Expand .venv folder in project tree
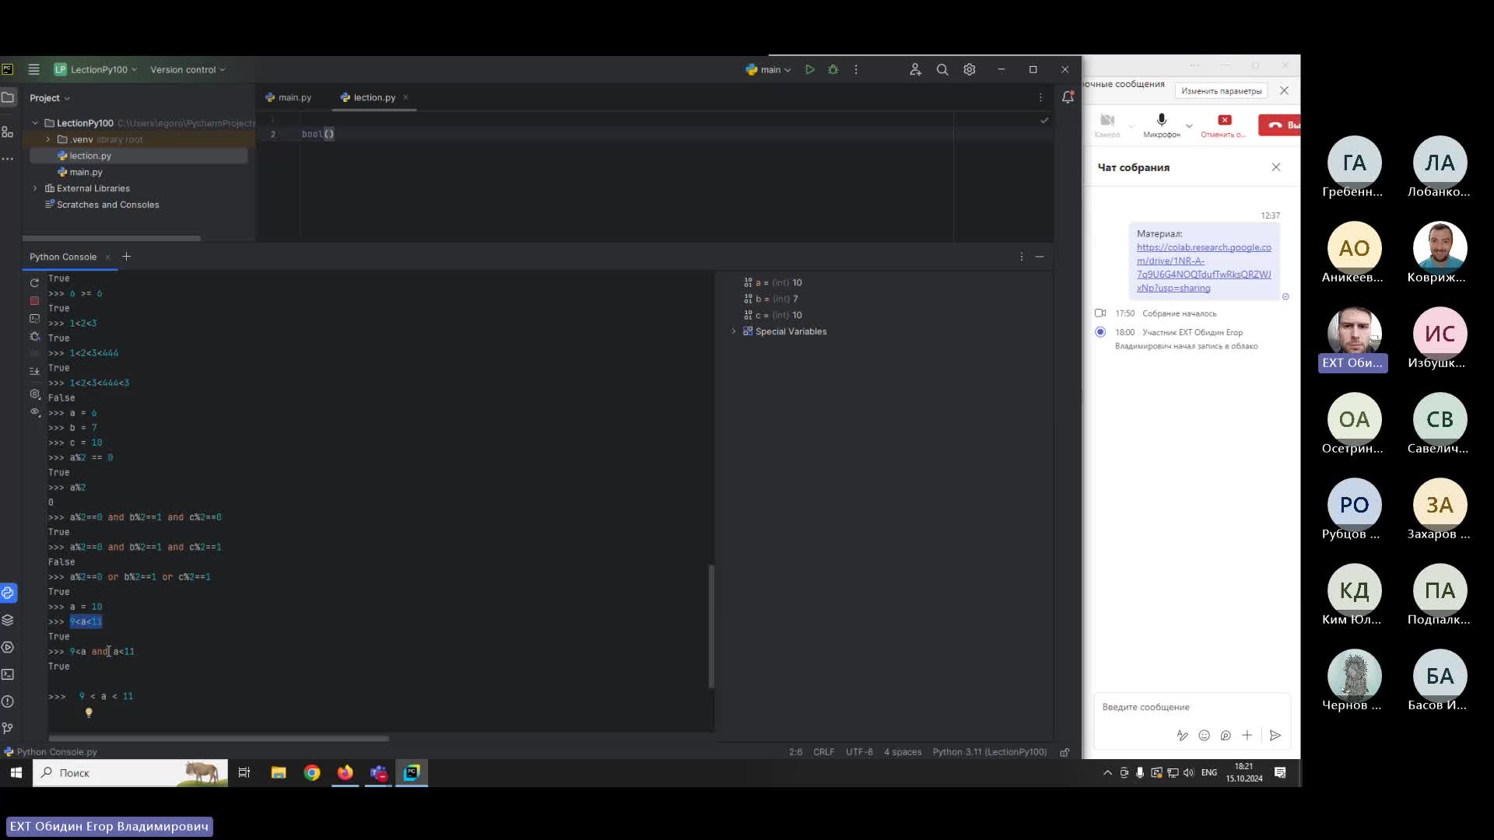Screen dimensions: 1494x840 click(48, 139)
